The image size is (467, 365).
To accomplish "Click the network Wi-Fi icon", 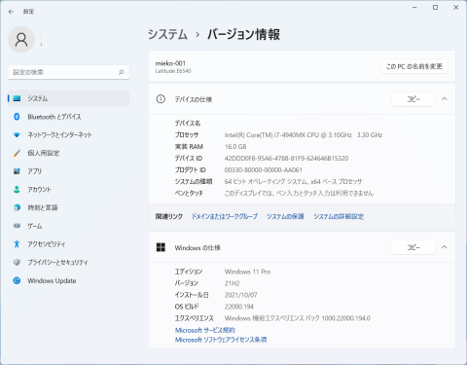I will 17,134.
